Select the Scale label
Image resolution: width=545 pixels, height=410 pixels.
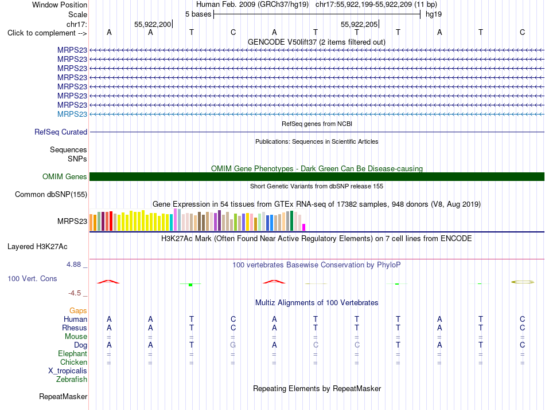78,14
